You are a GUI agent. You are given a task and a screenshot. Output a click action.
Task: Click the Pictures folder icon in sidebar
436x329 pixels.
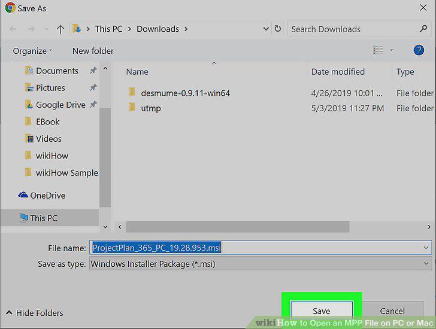[x=29, y=87]
